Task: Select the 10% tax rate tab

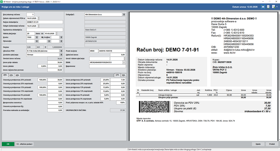Action: point(123,75)
